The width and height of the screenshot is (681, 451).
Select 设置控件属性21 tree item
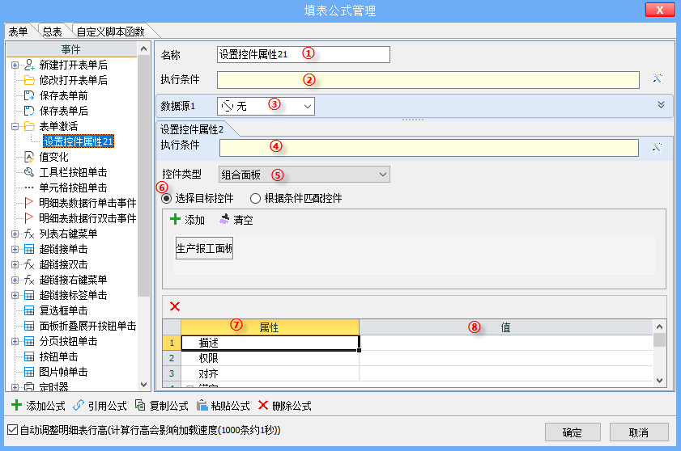(79, 141)
